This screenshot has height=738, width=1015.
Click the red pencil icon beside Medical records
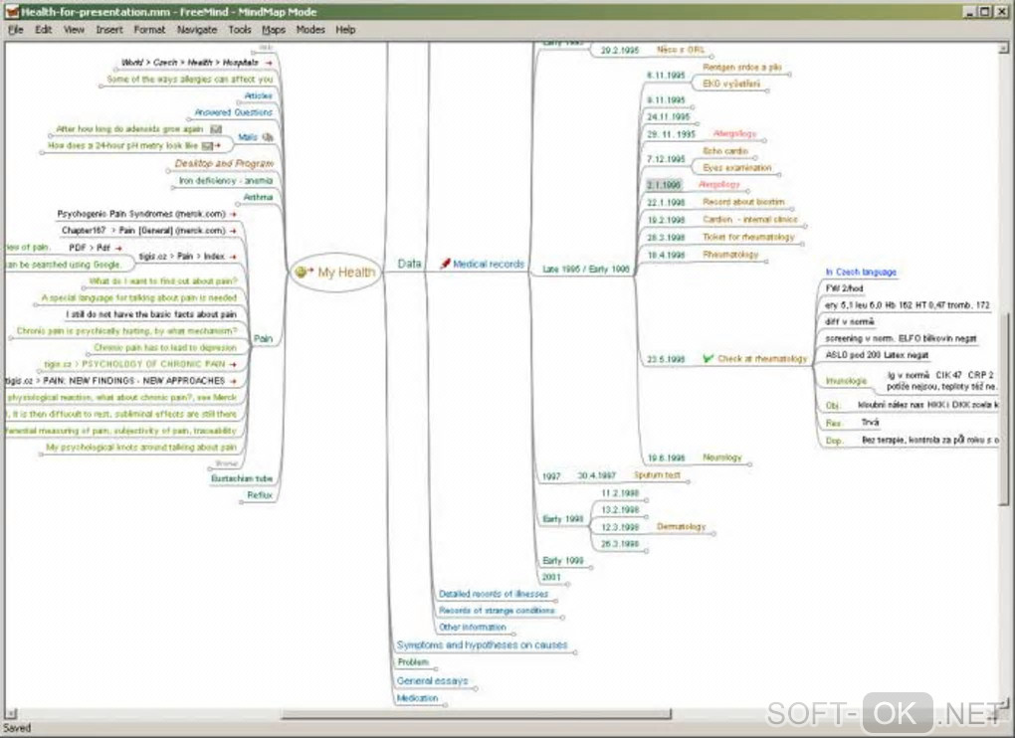pos(445,264)
